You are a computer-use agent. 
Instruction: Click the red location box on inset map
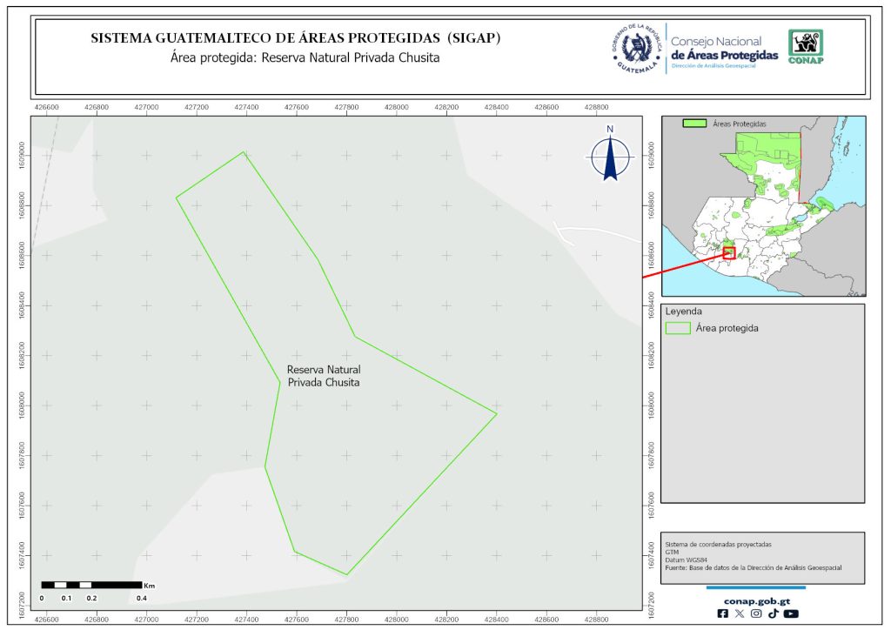click(x=729, y=252)
